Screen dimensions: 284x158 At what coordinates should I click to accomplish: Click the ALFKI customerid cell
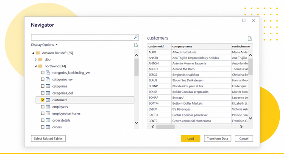coord(159,52)
